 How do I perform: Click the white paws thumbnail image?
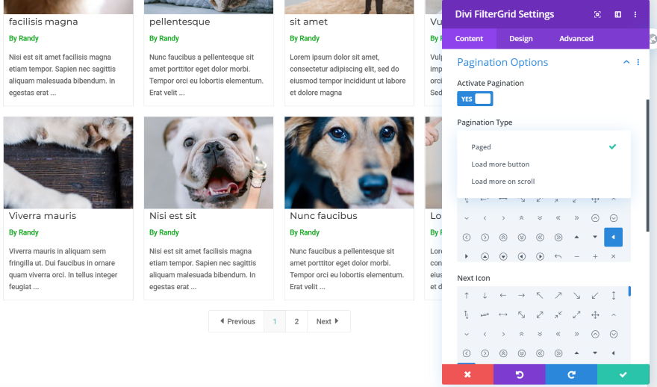point(68,163)
